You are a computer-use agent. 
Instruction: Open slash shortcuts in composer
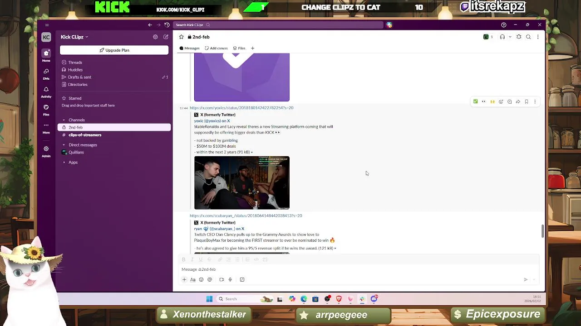(x=242, y=279)
